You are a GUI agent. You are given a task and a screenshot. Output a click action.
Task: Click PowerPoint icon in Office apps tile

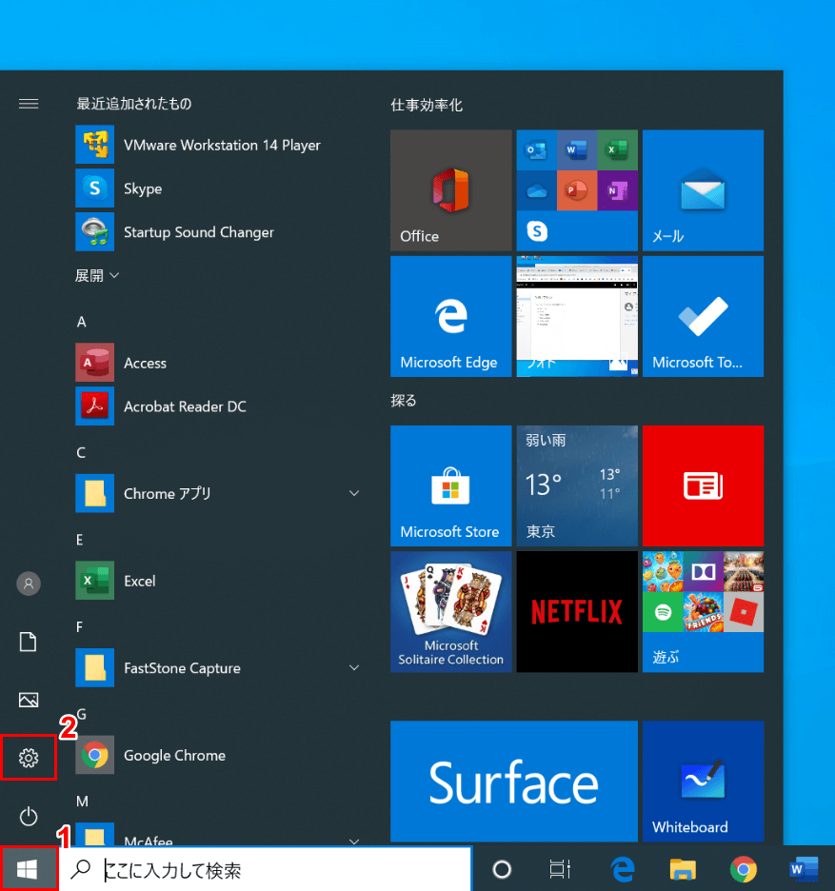tap(577, 190)
